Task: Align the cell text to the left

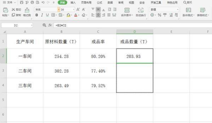Action: click(x=93, y=15)
